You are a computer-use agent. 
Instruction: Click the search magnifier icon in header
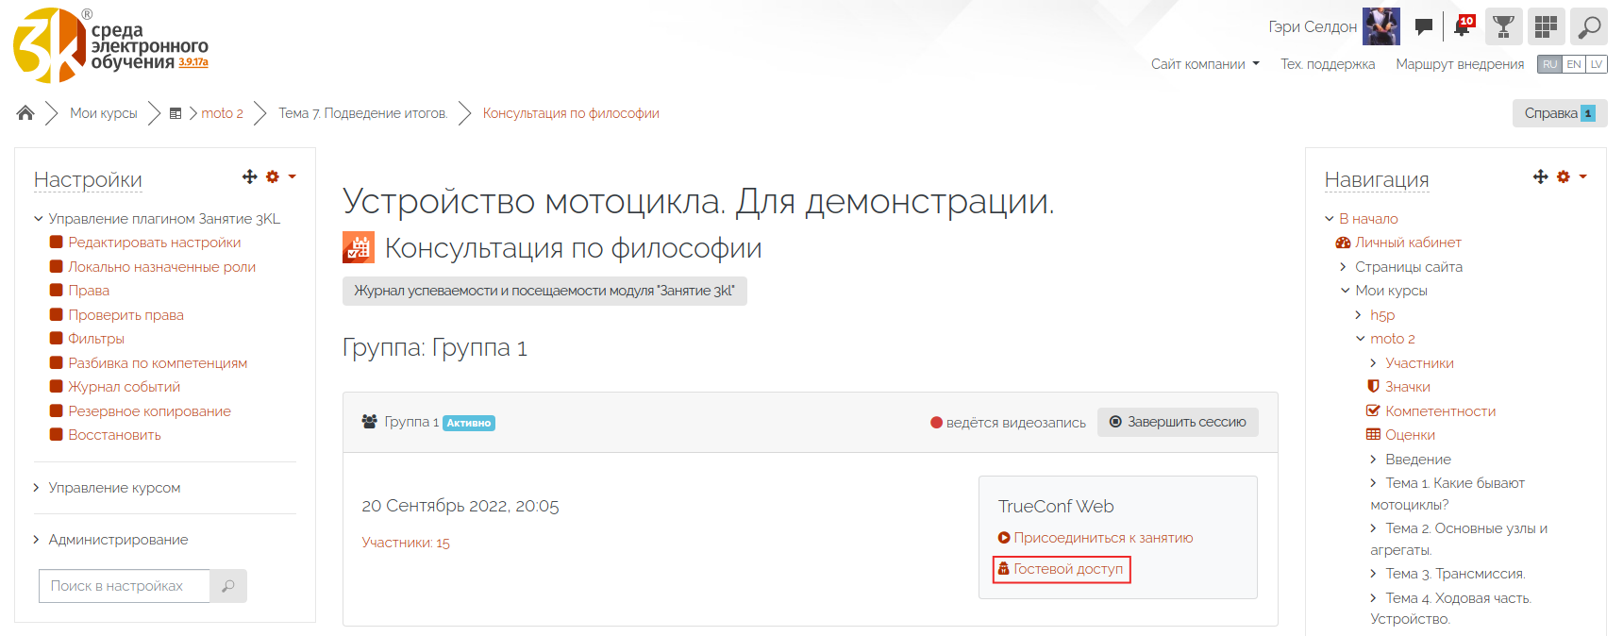(x=1589, y=26)
